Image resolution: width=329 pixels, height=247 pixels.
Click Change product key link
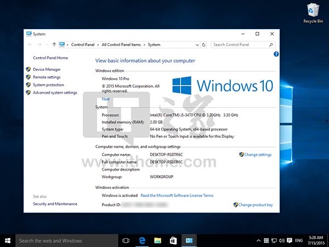tap(255, 205)
